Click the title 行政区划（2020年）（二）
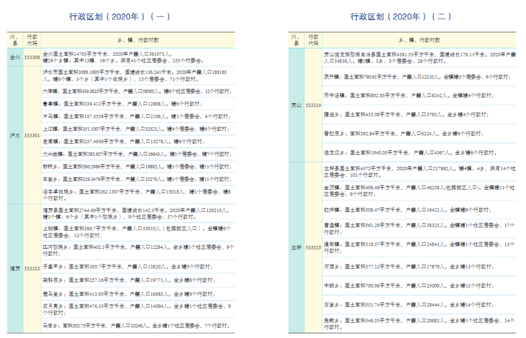The width and height of the screenshot is (526, 338). (401, 17)
